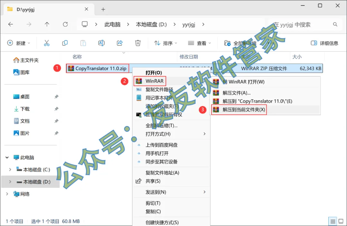
Task: Toggle the 详细信息 pane button
Action: tap(325, 43)
